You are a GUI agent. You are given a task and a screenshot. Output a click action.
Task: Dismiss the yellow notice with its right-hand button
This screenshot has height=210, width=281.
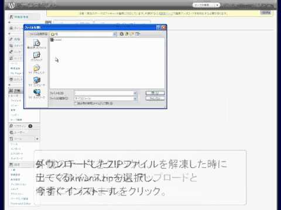pos(266,13)
